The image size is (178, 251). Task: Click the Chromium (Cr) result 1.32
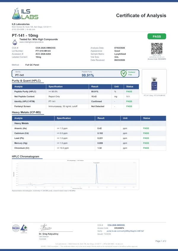[x=99, y=148]
